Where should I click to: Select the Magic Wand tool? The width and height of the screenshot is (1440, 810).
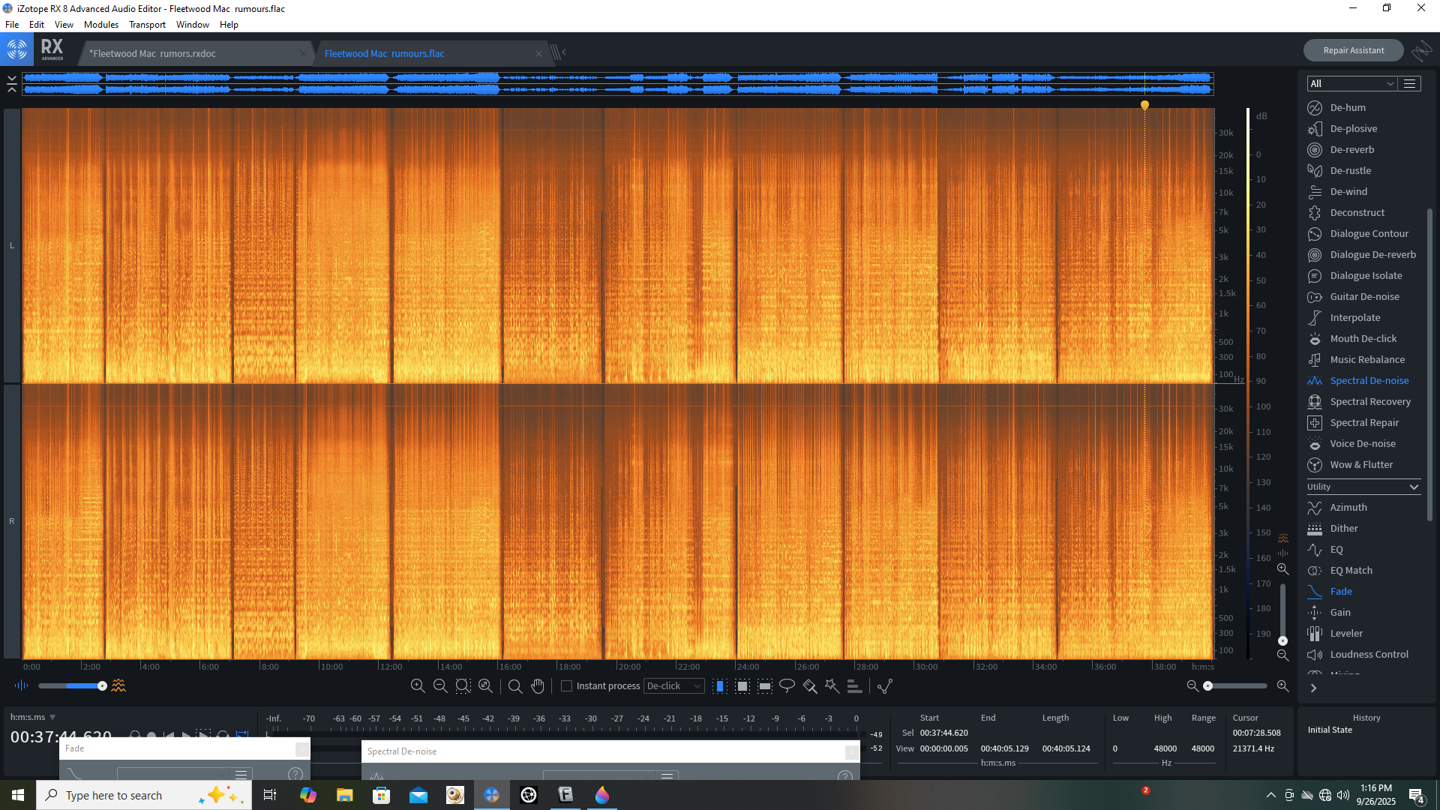(x=832, y=685)
